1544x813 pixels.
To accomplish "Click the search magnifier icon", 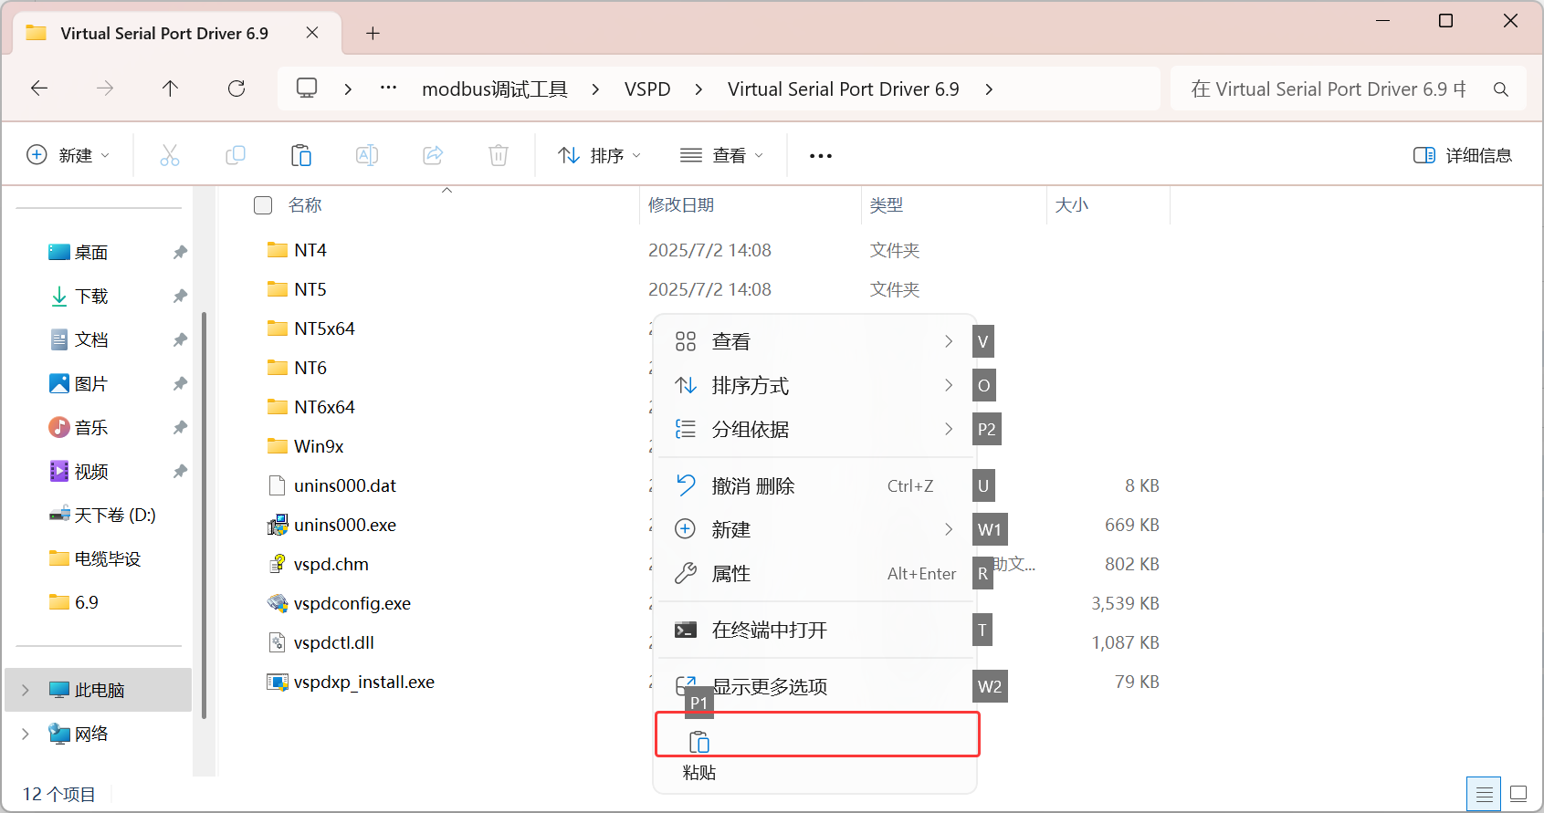I will click(x=1500, y=89).
